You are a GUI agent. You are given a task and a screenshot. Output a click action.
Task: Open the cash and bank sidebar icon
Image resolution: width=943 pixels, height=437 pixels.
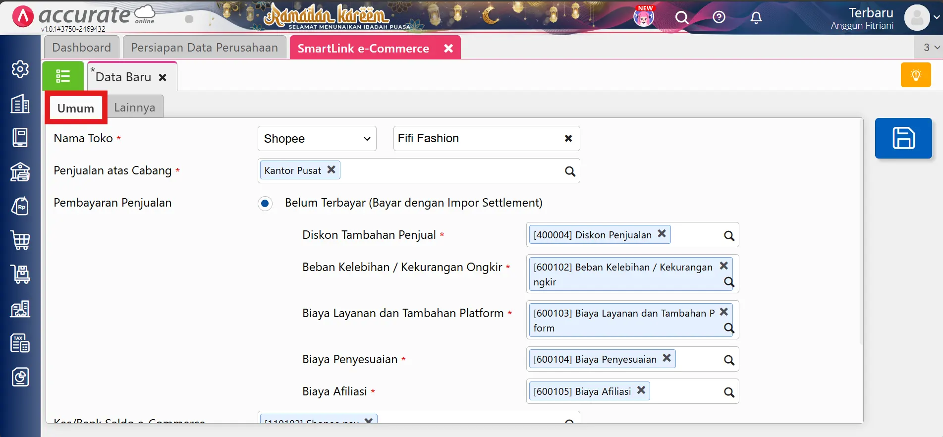(20, 172)
